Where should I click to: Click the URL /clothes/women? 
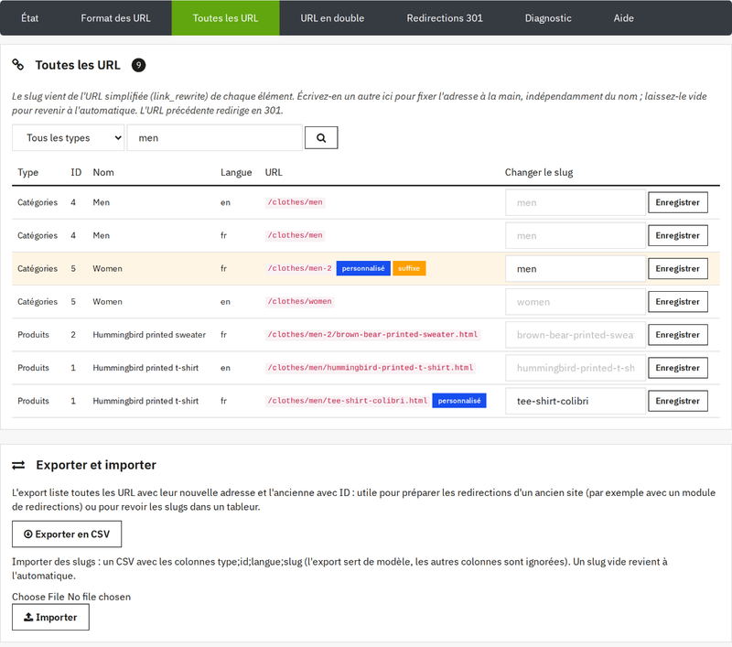[300, 302]
